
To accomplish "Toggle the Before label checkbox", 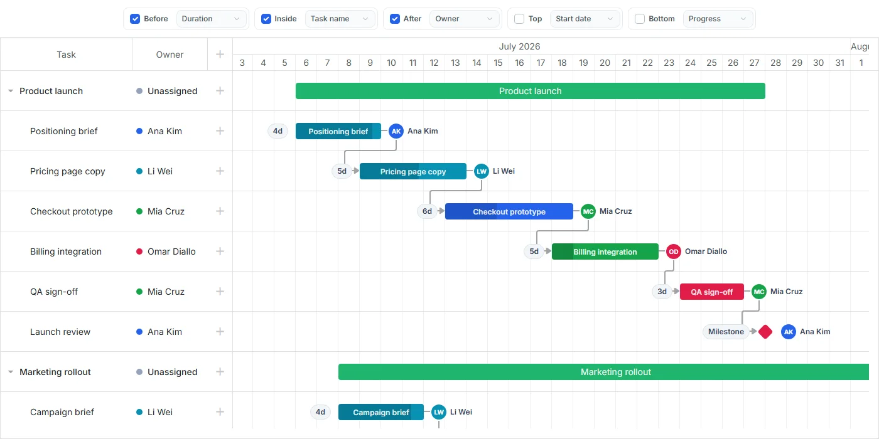I will (135, 19).
